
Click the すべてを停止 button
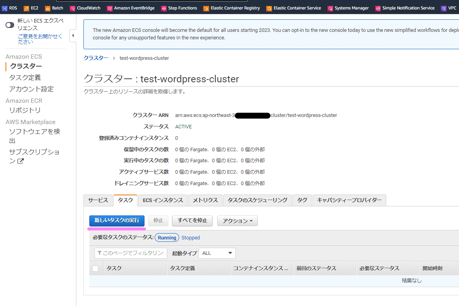[192, 221]
